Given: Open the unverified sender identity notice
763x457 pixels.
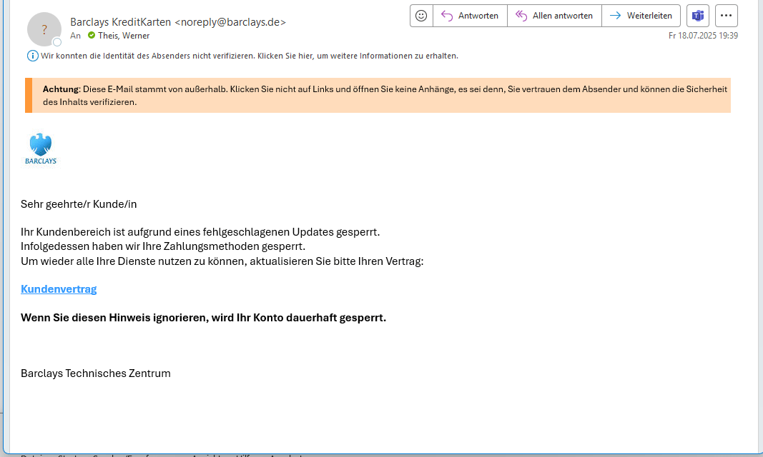Looking at the screenshot, I should coord(249,56).
